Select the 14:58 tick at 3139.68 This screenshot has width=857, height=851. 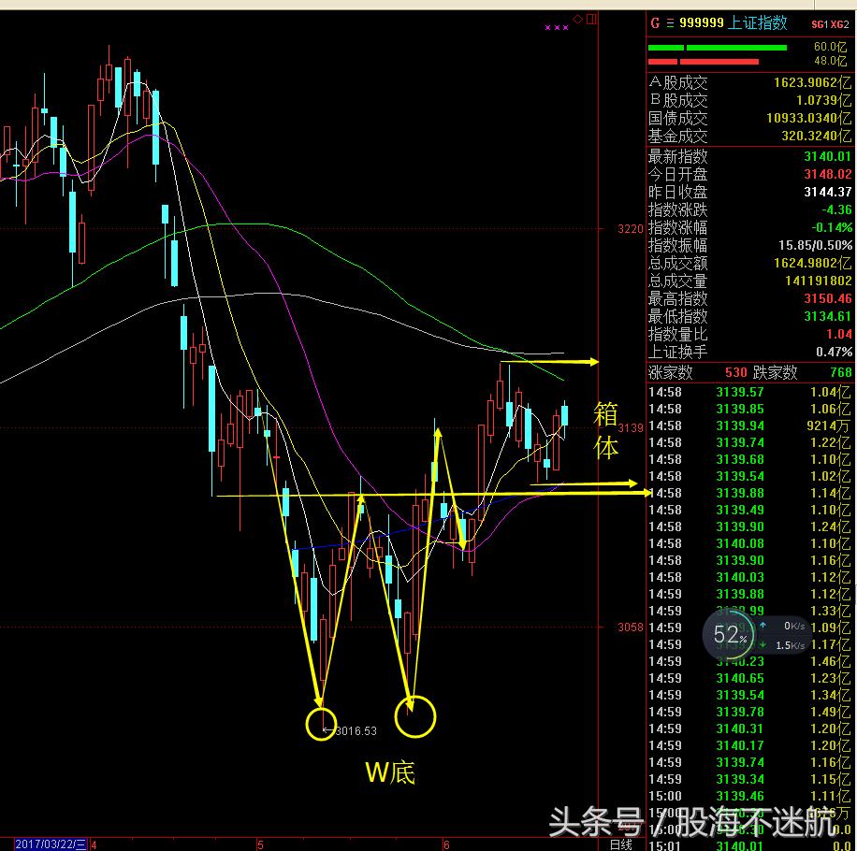click(750, 459)
